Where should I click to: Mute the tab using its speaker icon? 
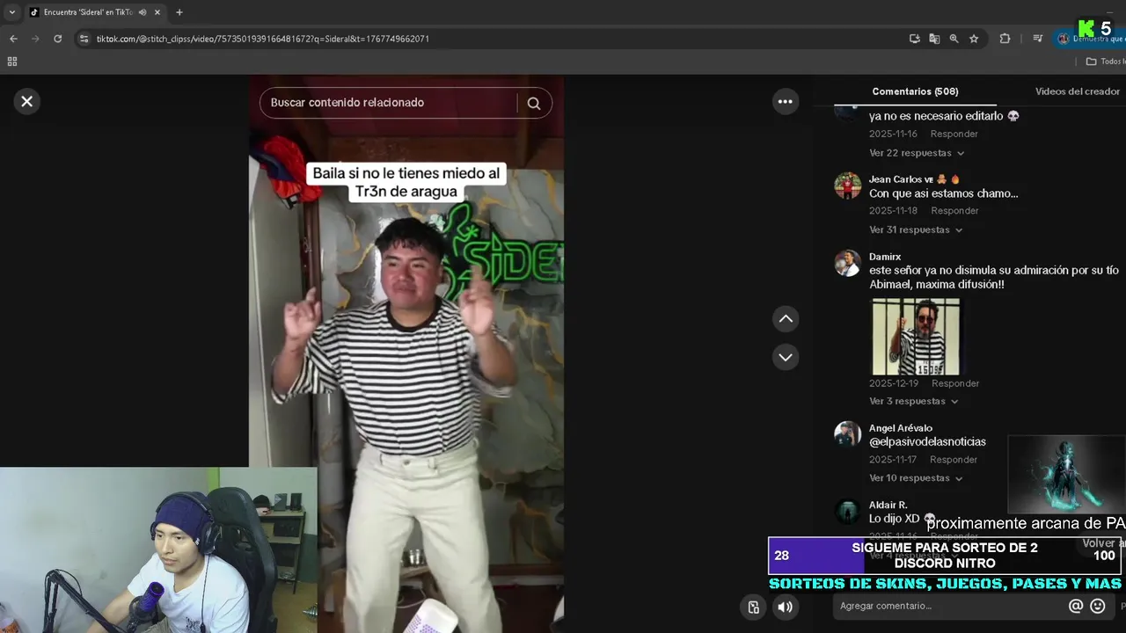coord(143,12)
